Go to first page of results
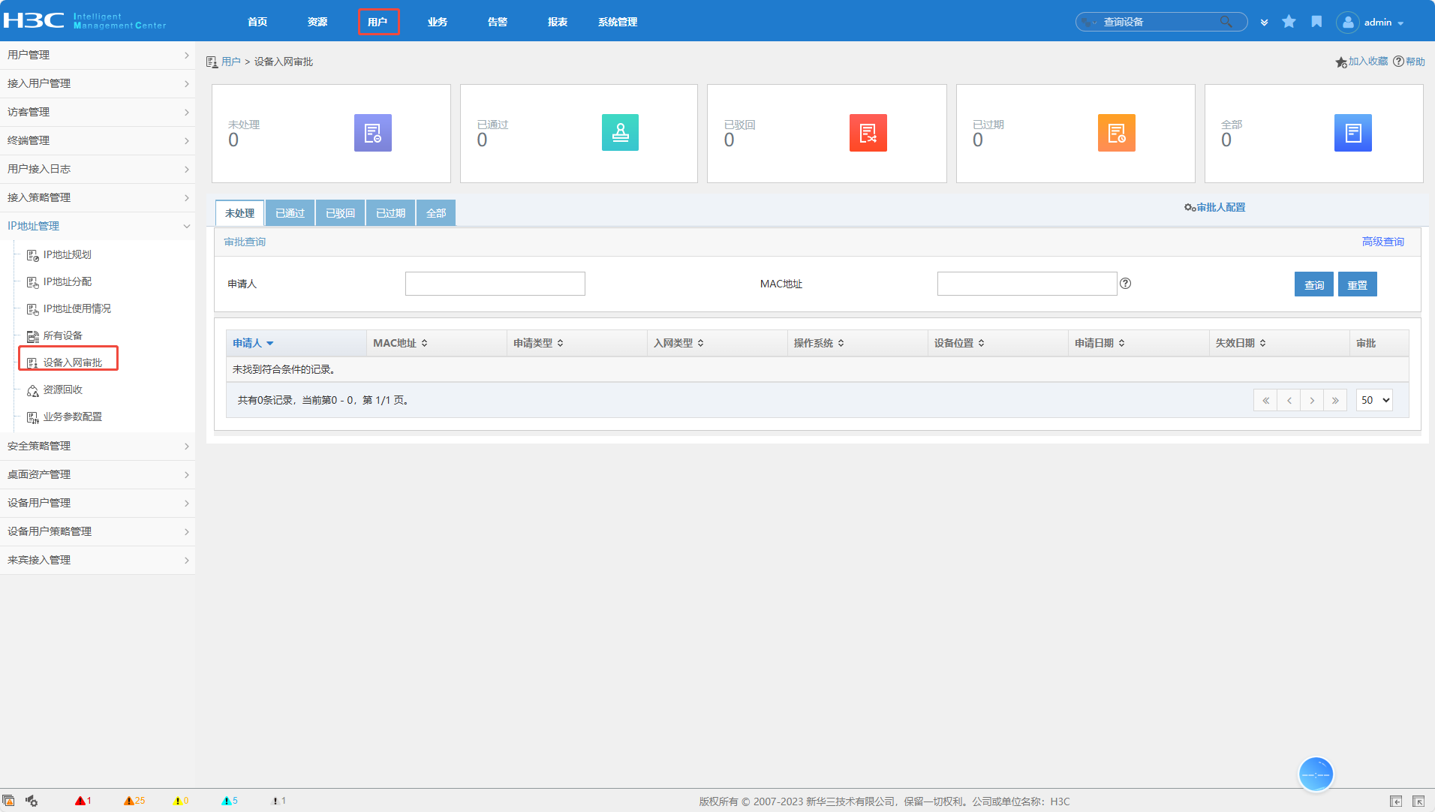This screenshot has height=812, width=1435. click(x=1265, y=400)
